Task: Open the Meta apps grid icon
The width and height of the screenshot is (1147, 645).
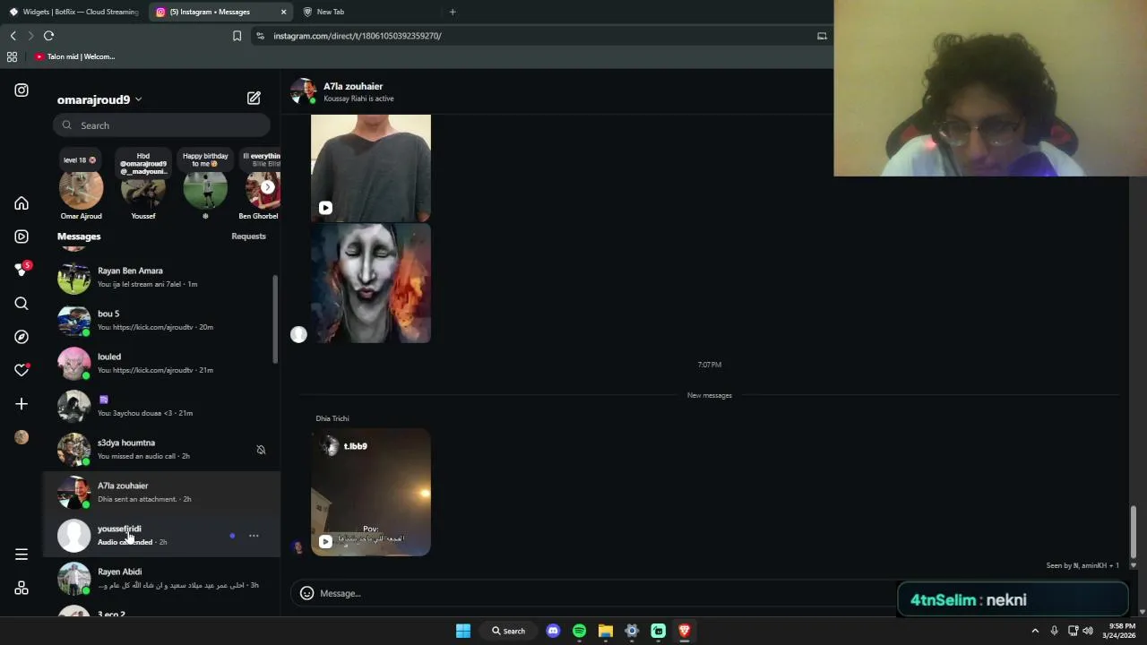Action: click(22, 588)
